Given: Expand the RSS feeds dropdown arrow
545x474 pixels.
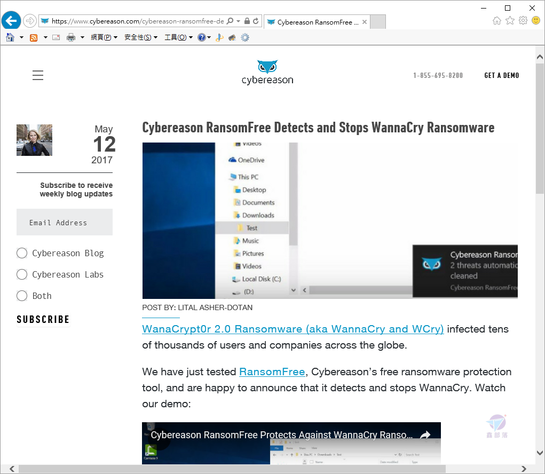Looking at the screenshot, I should 45,37.
